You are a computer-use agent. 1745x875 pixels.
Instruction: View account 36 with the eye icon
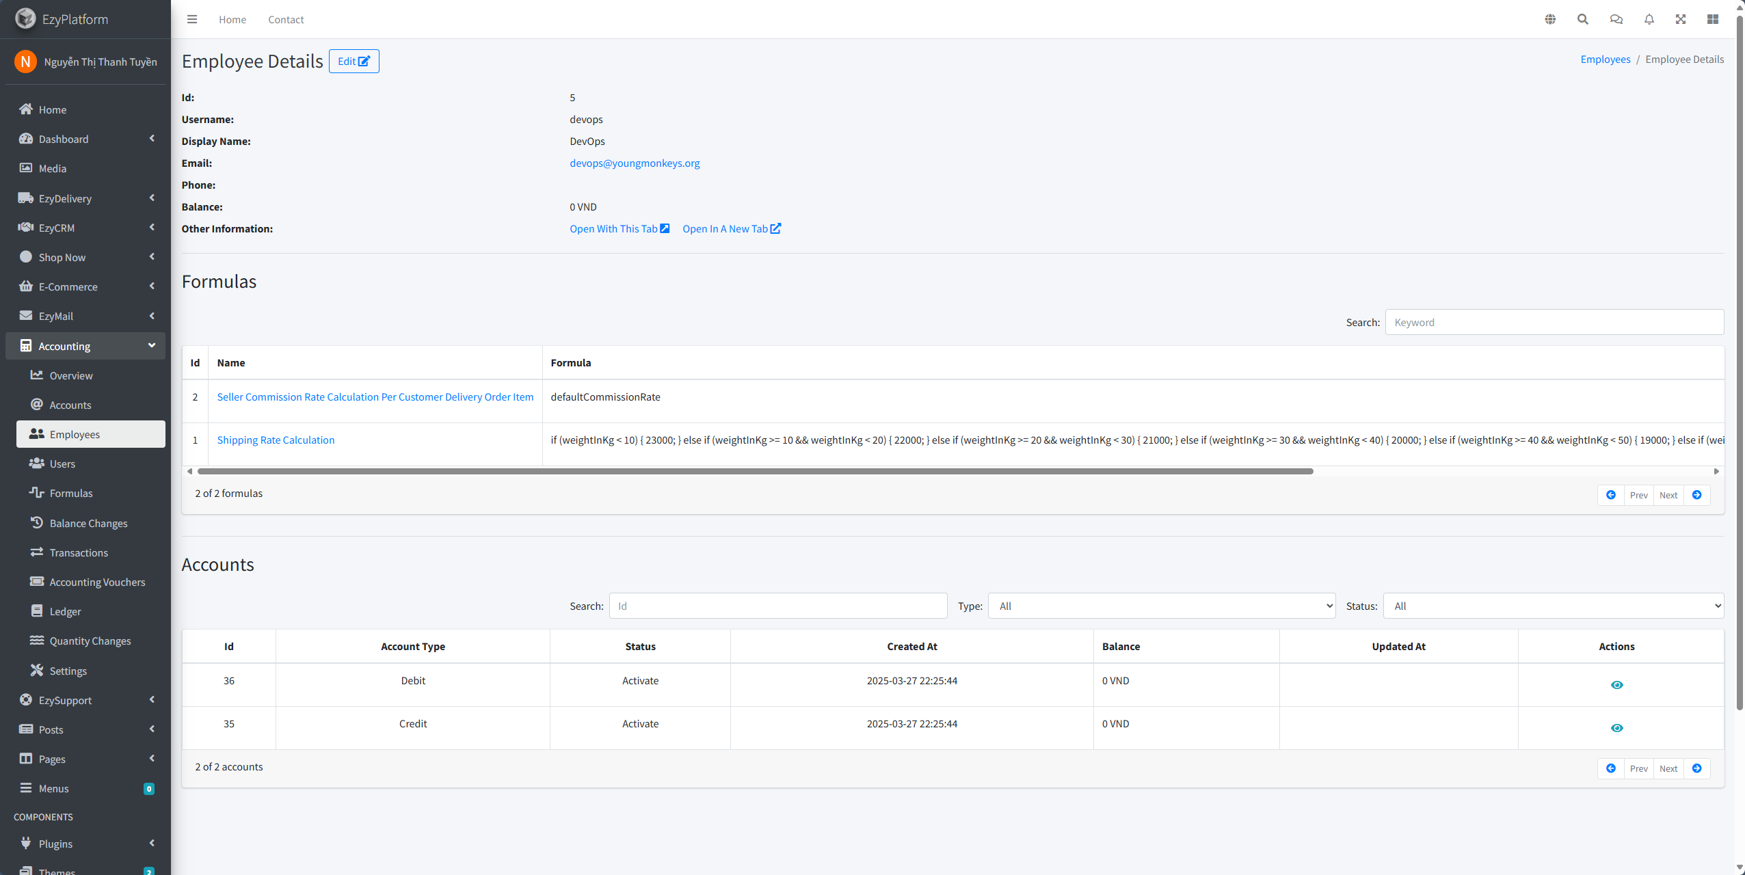click(x=1616, y=685)
